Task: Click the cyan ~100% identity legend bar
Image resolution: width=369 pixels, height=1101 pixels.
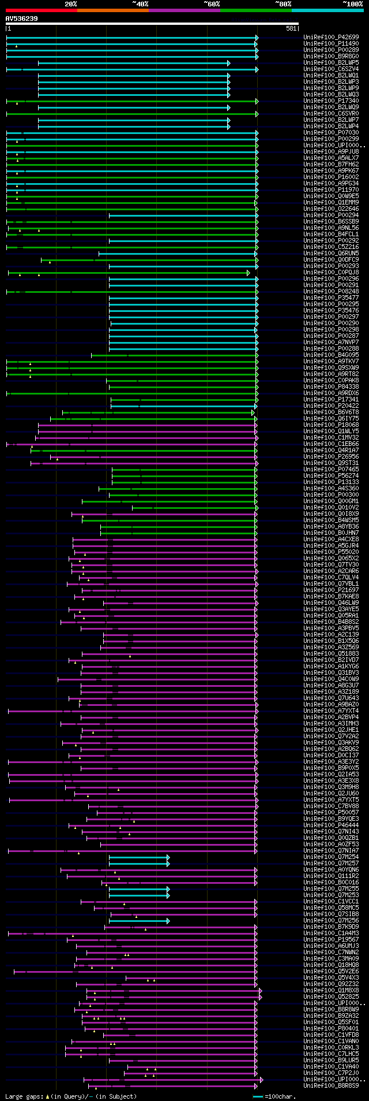Action: coord(327,10)
